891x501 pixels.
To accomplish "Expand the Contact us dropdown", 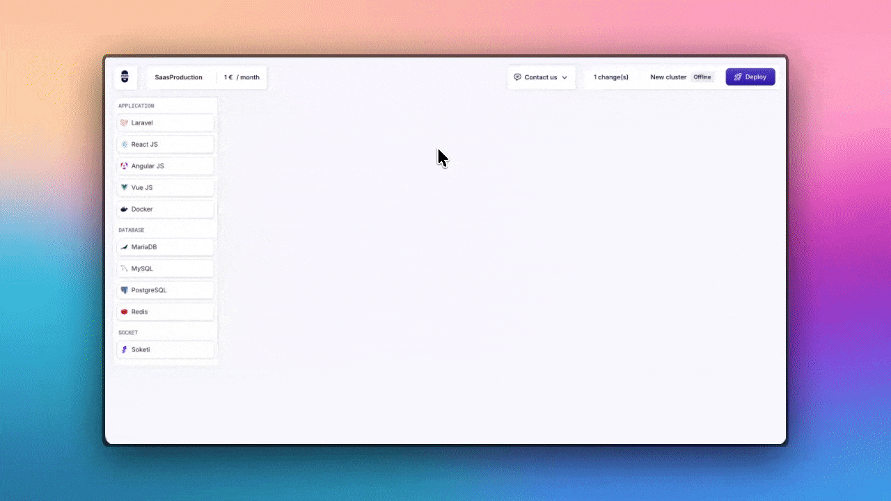I will [x=541, y=77].
